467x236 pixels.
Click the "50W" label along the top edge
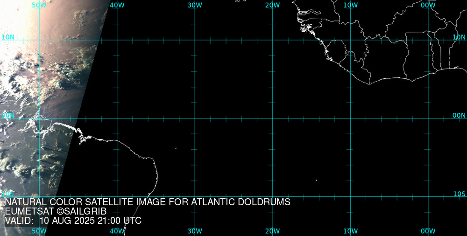39,5
